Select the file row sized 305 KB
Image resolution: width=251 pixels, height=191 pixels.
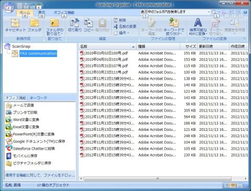[164, 110]
